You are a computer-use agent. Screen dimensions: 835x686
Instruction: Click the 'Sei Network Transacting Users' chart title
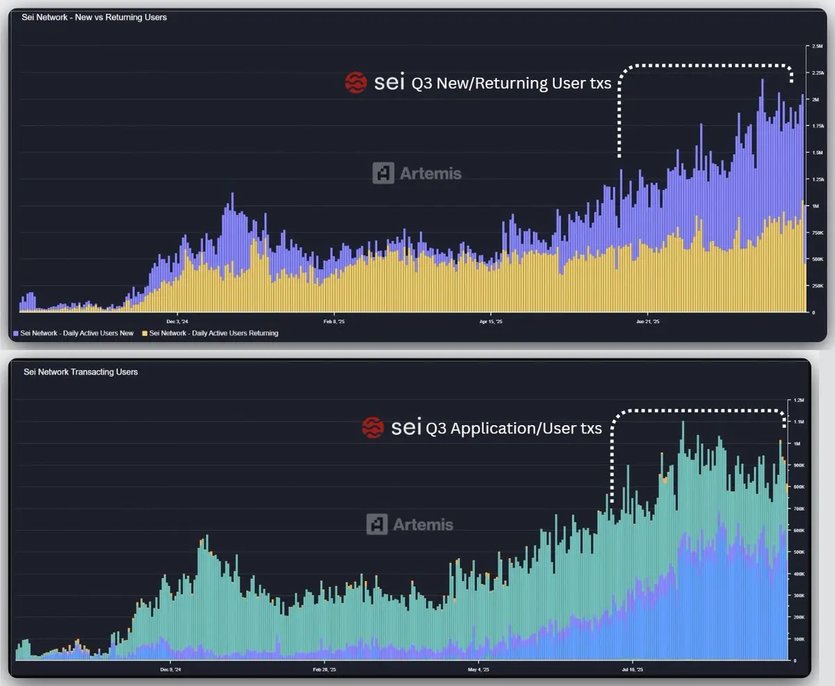pyautogui.click(x=81, y=372)
